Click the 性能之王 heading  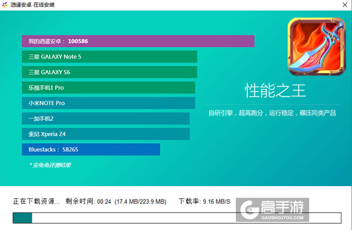(275, 91)
